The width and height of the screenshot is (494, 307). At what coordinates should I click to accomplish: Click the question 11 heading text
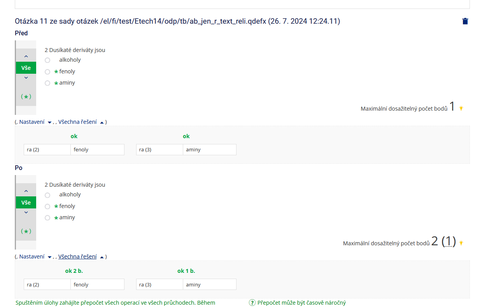(177, 21)
